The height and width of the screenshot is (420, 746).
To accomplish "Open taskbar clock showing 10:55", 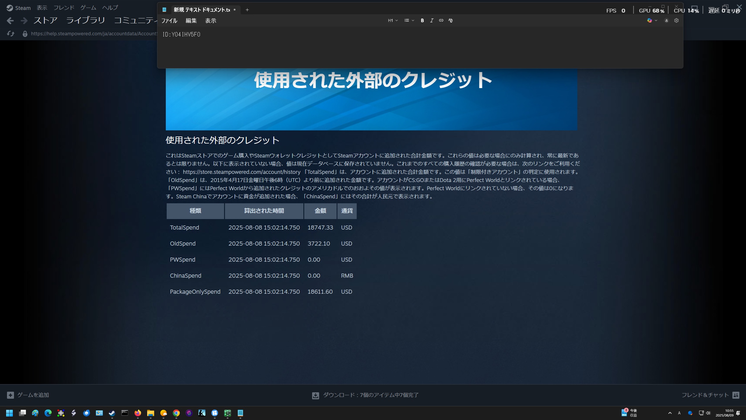I will click(724, 413).
